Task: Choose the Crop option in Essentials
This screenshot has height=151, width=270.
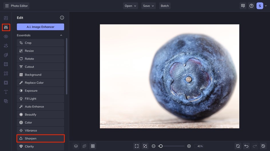Action: (40, 43)
